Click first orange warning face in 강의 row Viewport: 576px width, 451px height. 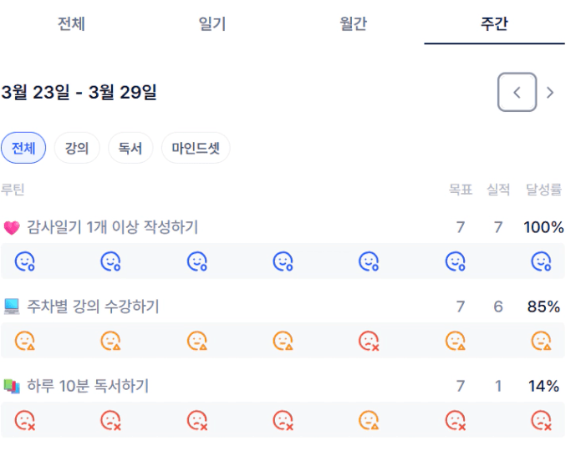pos(25,341)
